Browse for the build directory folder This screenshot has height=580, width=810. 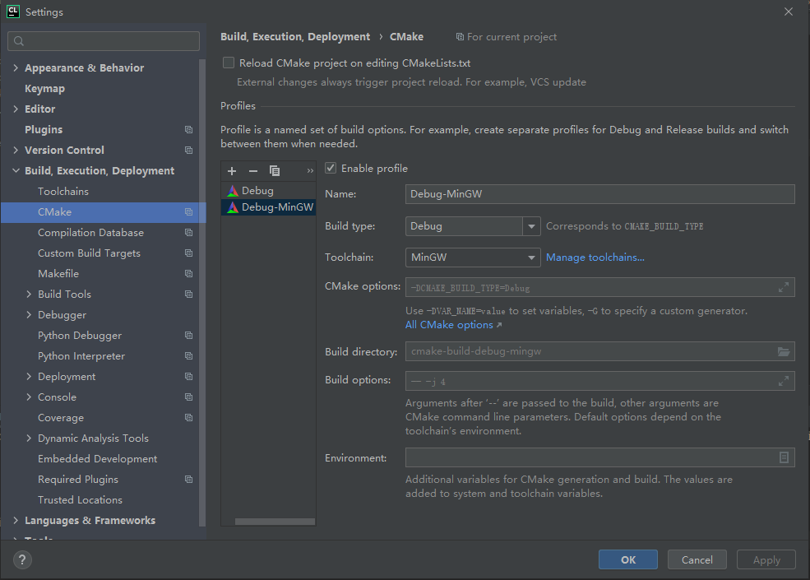point(784,352)
